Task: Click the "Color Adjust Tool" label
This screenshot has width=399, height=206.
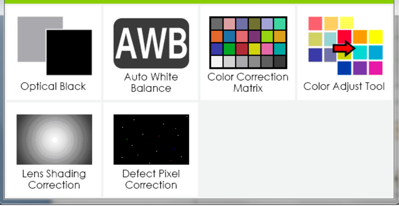Action: point(344,86)
